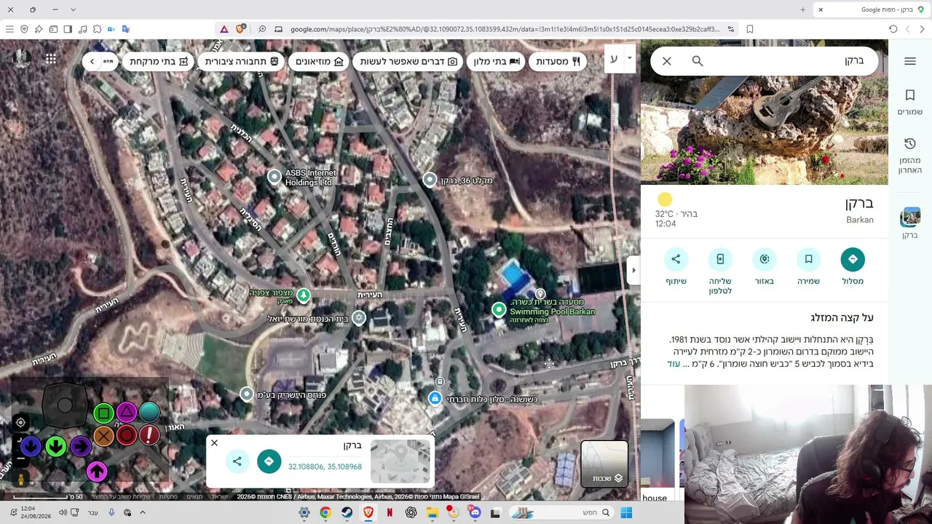The height and width of the screenshot is (524, 932).
Task: Filter map by Hotels (בתי מלון) chip
Action: [x=497, y=61]
